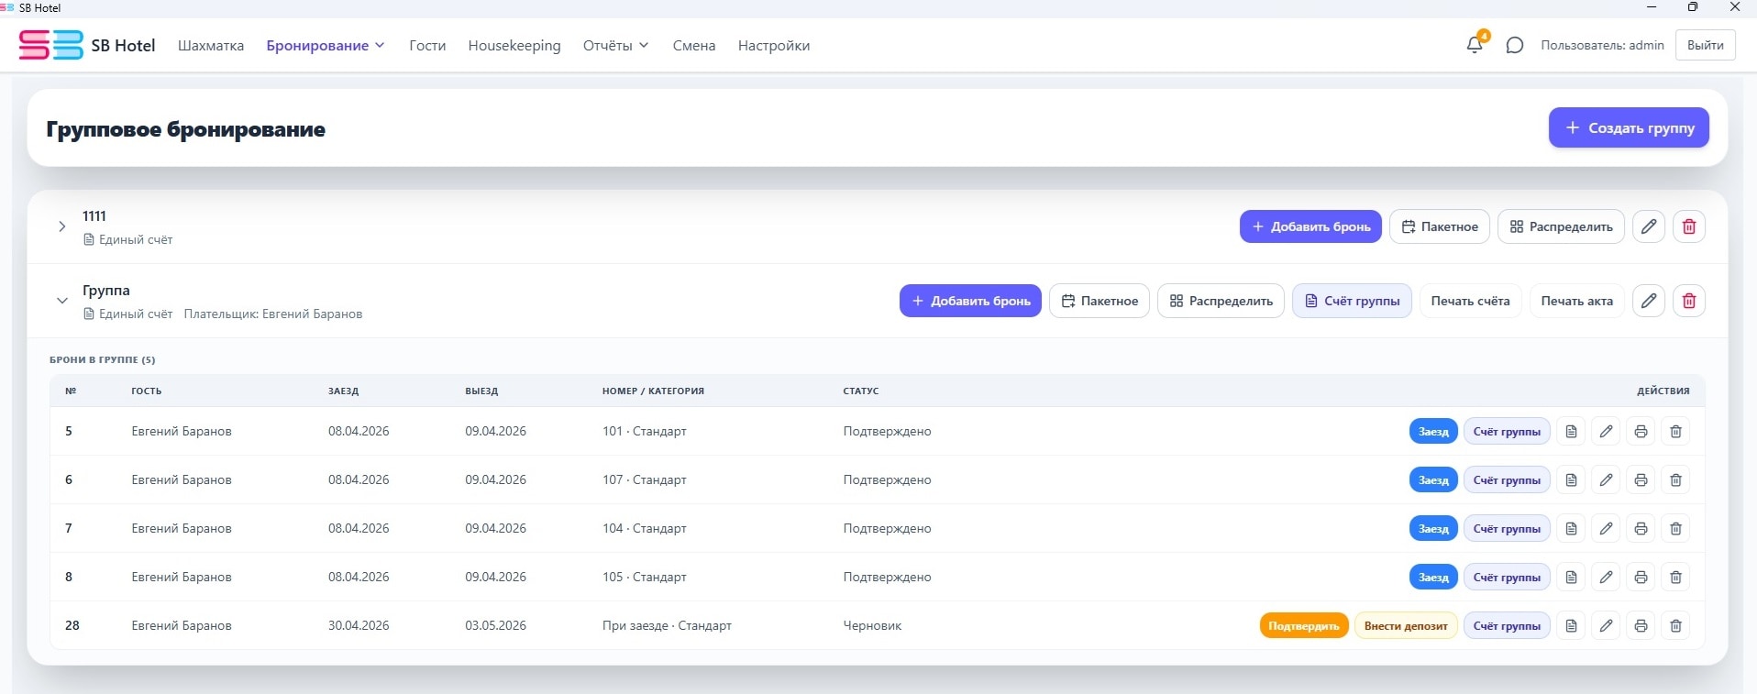Delete booking 7
The height and width of the screenshot is (694, 1757).
(x=1675, y=528)
